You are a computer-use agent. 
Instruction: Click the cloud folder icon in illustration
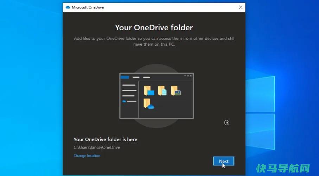149,104
